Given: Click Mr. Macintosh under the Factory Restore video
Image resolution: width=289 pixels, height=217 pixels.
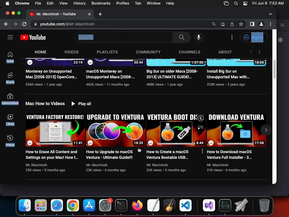Looking at the screenshot, I should point(36,165).
